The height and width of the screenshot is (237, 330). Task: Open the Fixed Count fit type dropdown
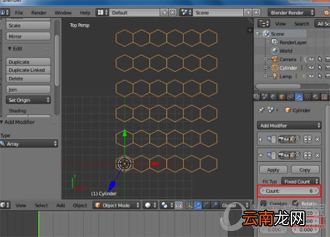pos(300,181)
